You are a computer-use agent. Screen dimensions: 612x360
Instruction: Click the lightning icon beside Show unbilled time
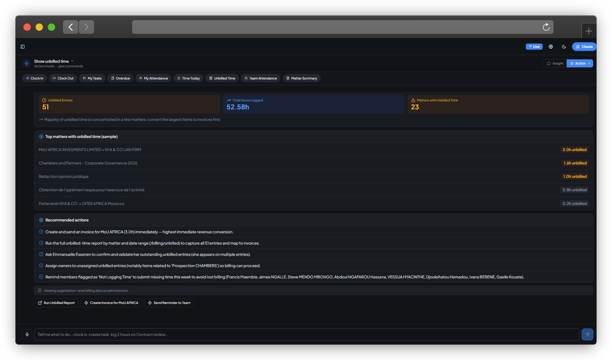(x=27, y=63)
